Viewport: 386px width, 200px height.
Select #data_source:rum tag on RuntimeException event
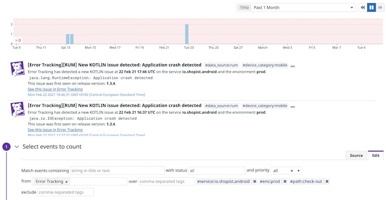[221, 65]
